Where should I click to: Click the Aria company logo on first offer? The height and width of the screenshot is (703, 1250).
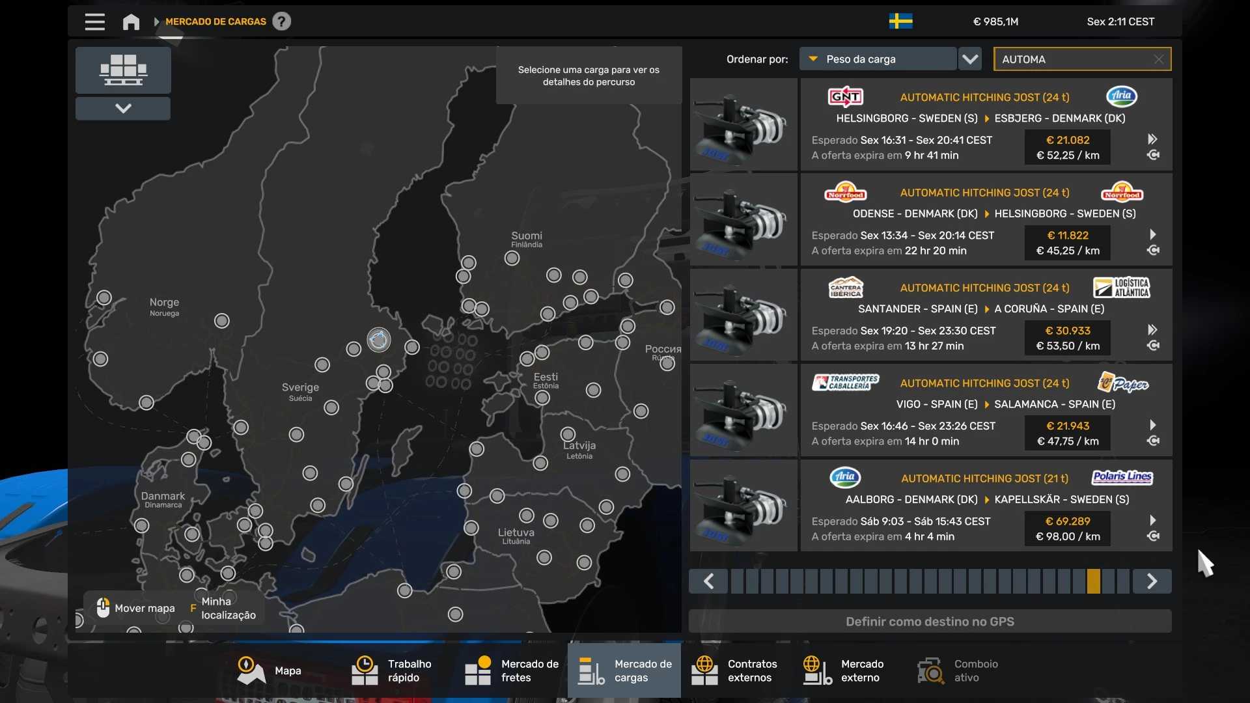pos(1121,96)
